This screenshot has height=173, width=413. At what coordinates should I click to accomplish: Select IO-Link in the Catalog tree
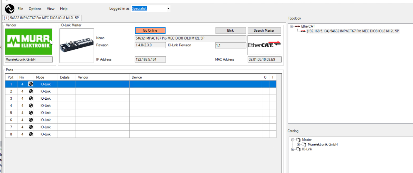[307, 149]
